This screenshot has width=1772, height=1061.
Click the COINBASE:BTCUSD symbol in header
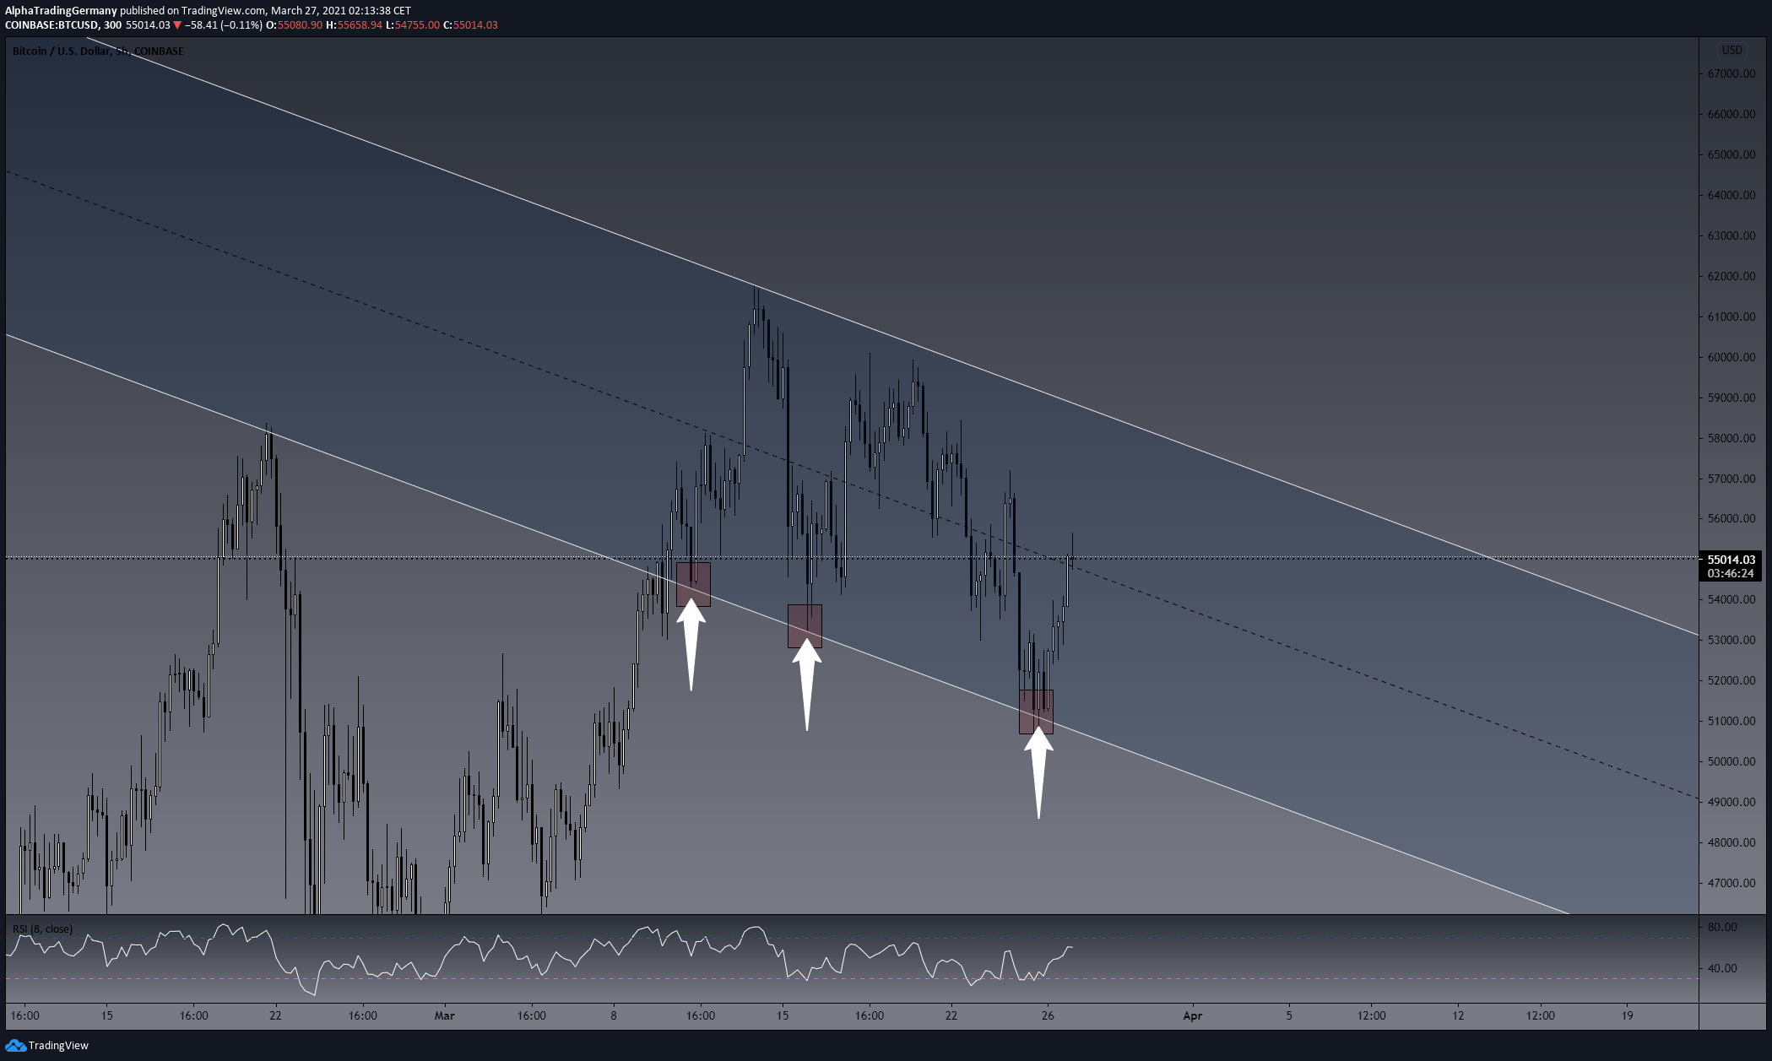pos(51,25)
